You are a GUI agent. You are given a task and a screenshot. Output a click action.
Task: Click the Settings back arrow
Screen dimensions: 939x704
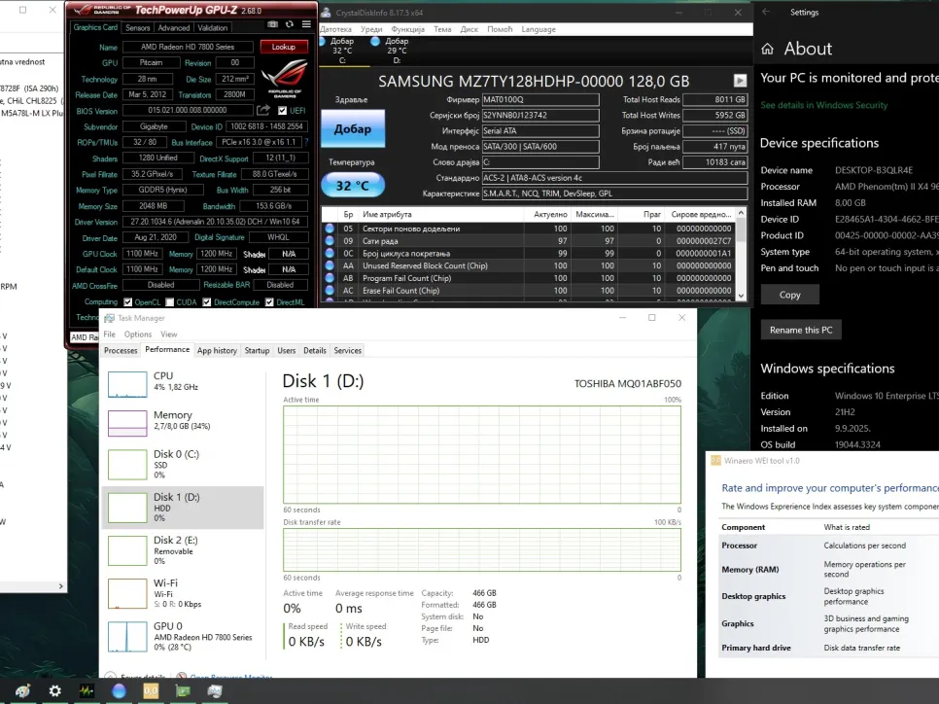point(766,13)
